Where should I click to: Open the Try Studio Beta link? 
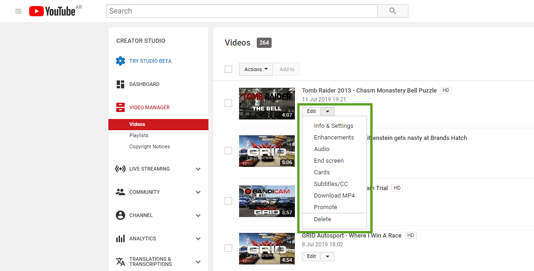click(x=150, y=61)
